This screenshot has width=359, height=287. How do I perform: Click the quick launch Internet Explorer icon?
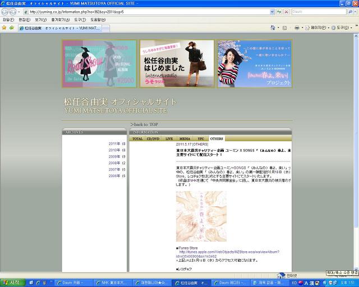38,283
